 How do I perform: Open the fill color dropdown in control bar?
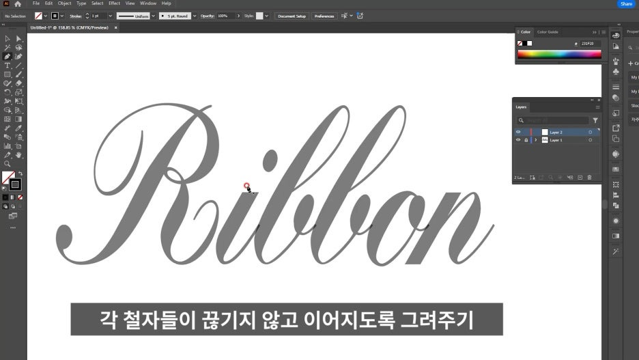[45, 16]
